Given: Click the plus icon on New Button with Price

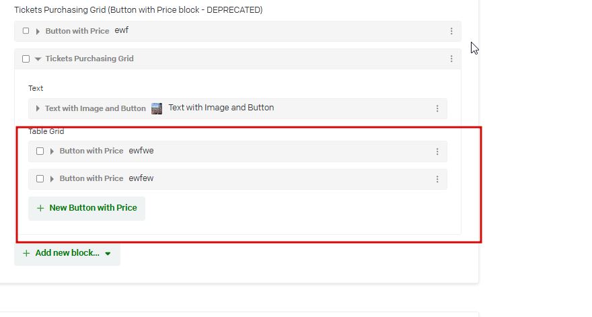Looking at the screenshot, I should (40, 209).
